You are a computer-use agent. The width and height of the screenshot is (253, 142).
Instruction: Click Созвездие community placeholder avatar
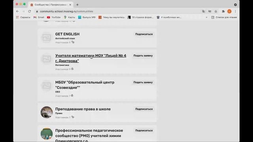pos(47,86)
